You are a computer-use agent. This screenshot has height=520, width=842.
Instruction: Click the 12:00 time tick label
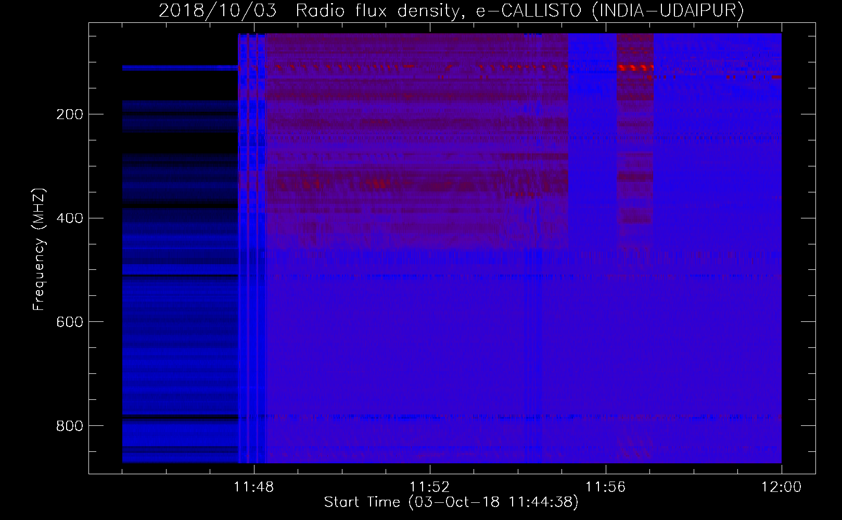click(x=781, y=487)
